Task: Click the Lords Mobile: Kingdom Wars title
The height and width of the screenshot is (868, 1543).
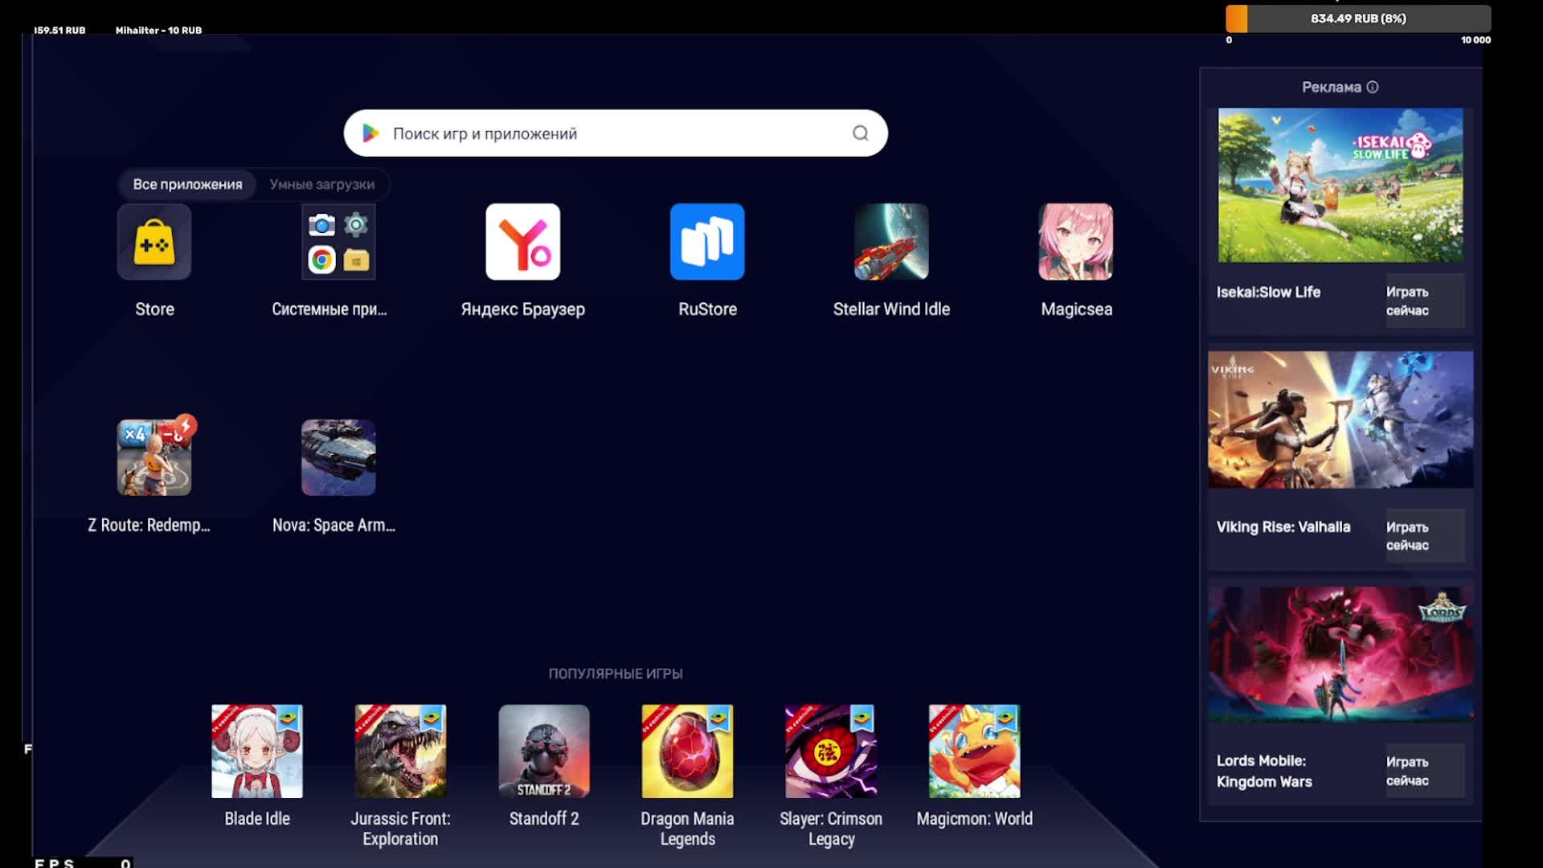Action: [x=1264, y=771]
